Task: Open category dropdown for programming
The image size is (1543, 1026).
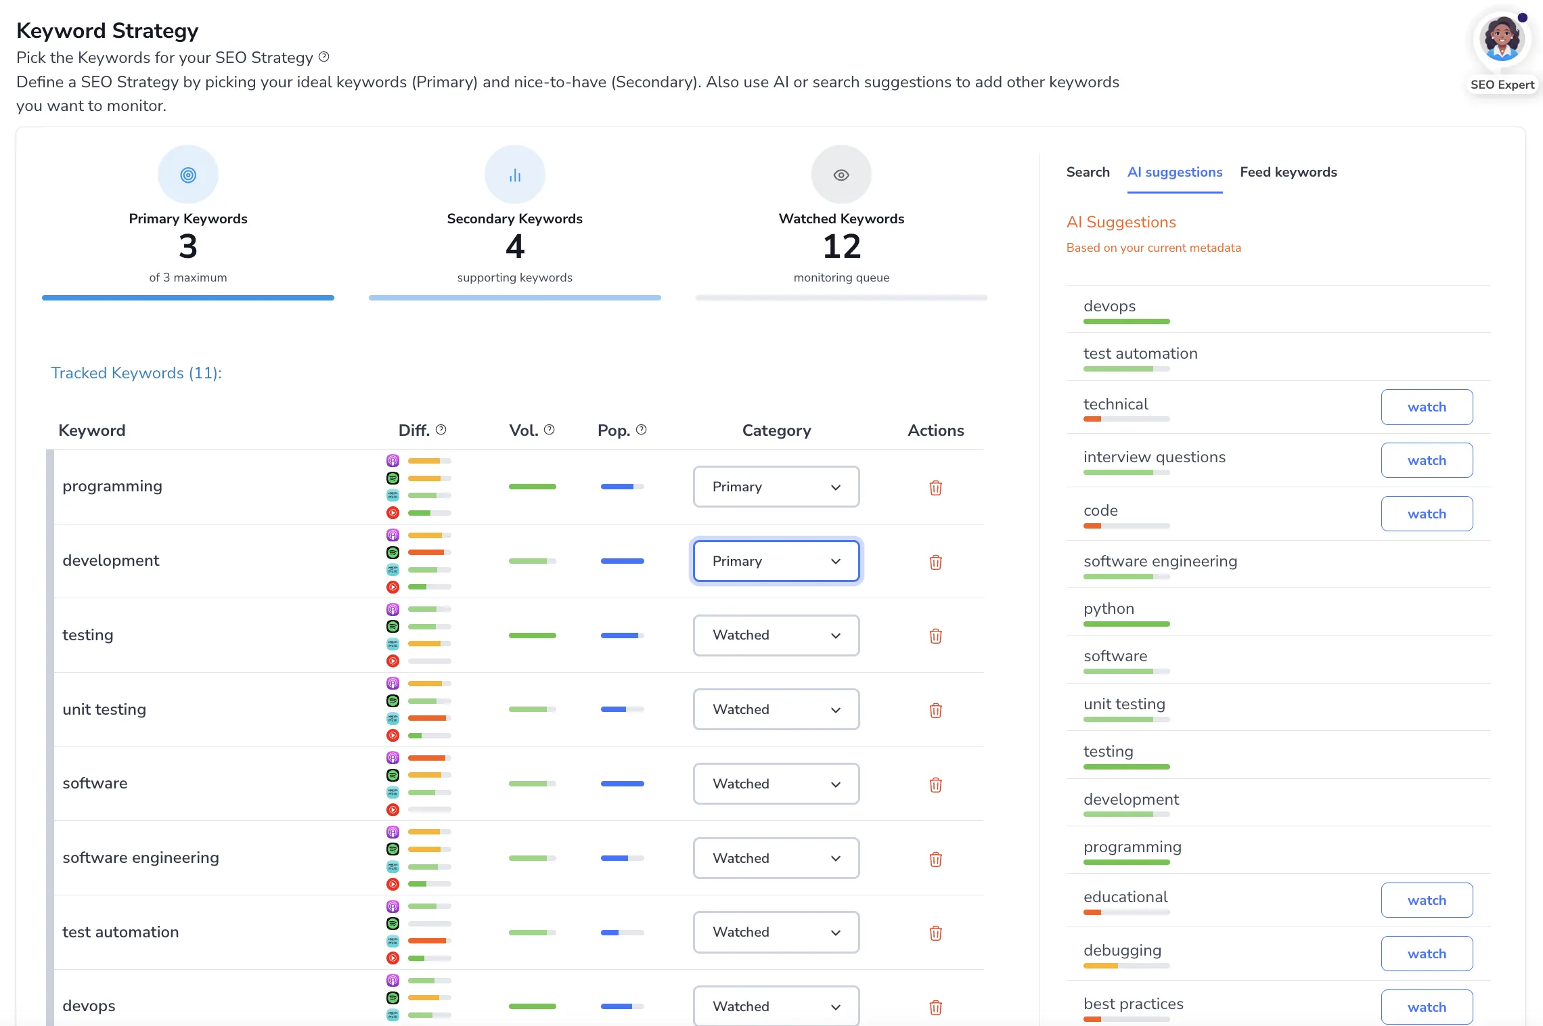Action: point(776,487)
